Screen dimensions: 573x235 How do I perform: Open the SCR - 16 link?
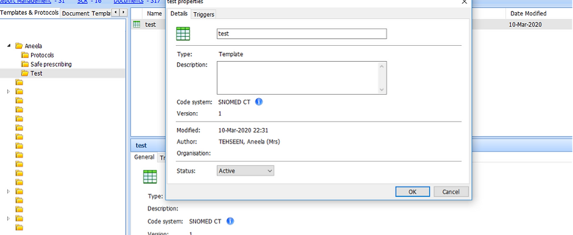89,1
